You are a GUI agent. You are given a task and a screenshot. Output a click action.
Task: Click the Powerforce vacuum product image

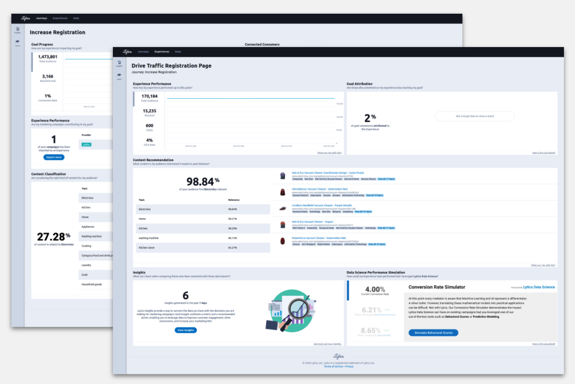tap(282, 241)
